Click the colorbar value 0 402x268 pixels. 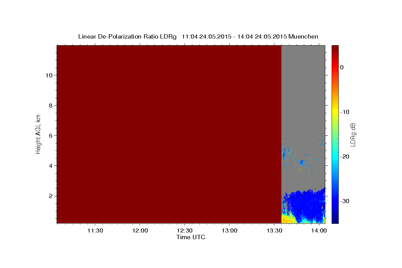[x=342, y=67]
